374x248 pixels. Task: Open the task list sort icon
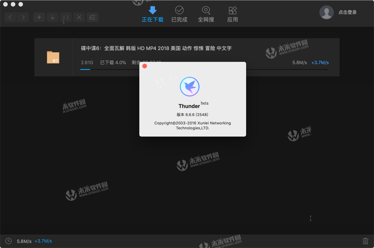[x=92, y=17]
